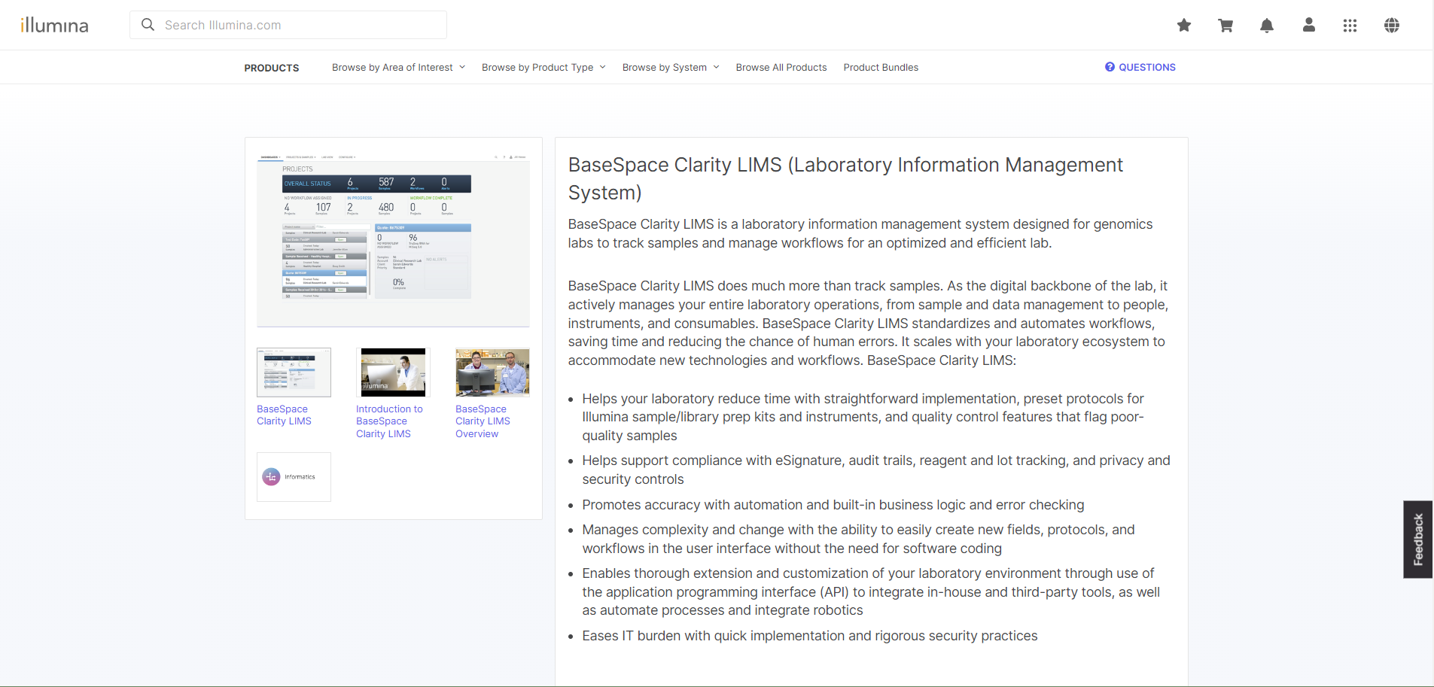The height and width of the screenshot is (687, 1434).
Task: Click the star favorites icon
Action: (x=1183, y=25)
